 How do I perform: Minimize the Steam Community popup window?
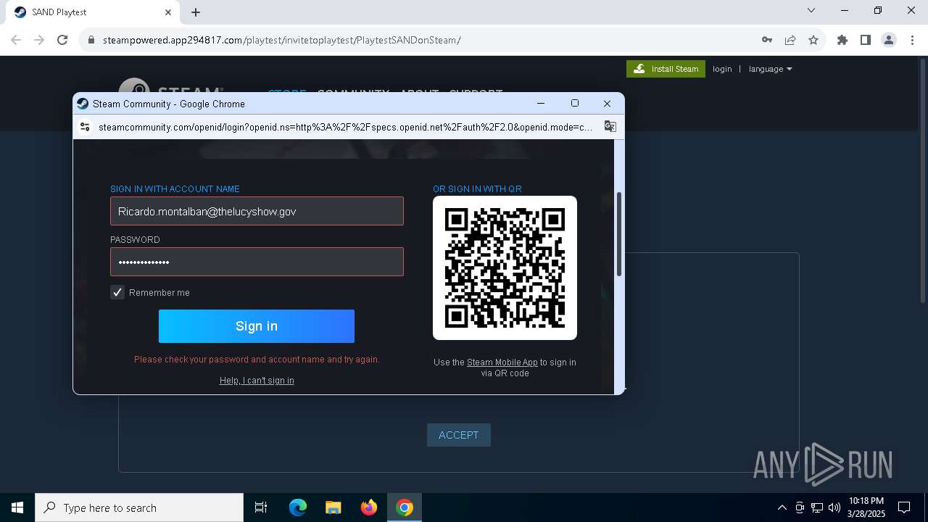tap(541, 104)
